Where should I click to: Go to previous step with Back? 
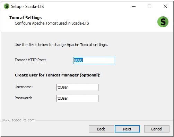pyautogui.click(x=101, y=129)
